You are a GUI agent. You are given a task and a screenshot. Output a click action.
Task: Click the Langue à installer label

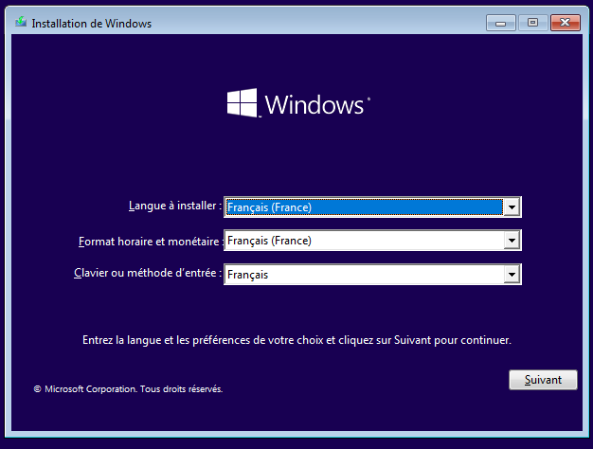(x=175, y=206)
